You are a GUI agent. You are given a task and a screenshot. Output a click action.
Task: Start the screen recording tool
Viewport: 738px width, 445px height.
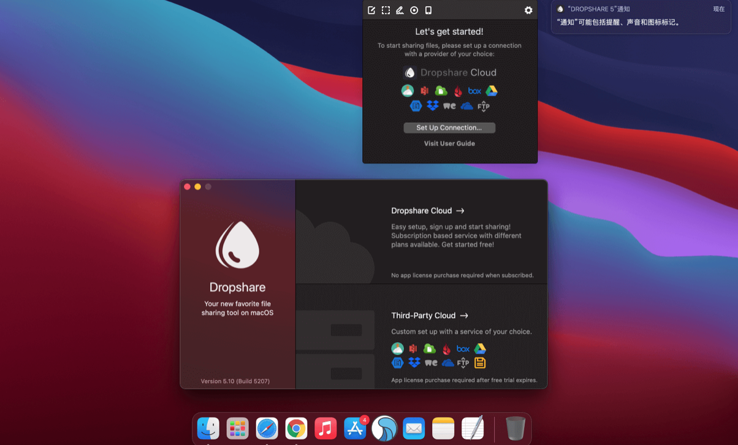416,10
